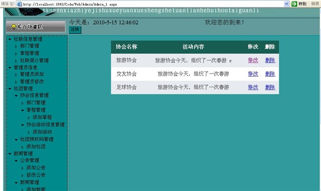Click 修改 link for 旅游协会 row
The image size is (321, 191).
253,60
